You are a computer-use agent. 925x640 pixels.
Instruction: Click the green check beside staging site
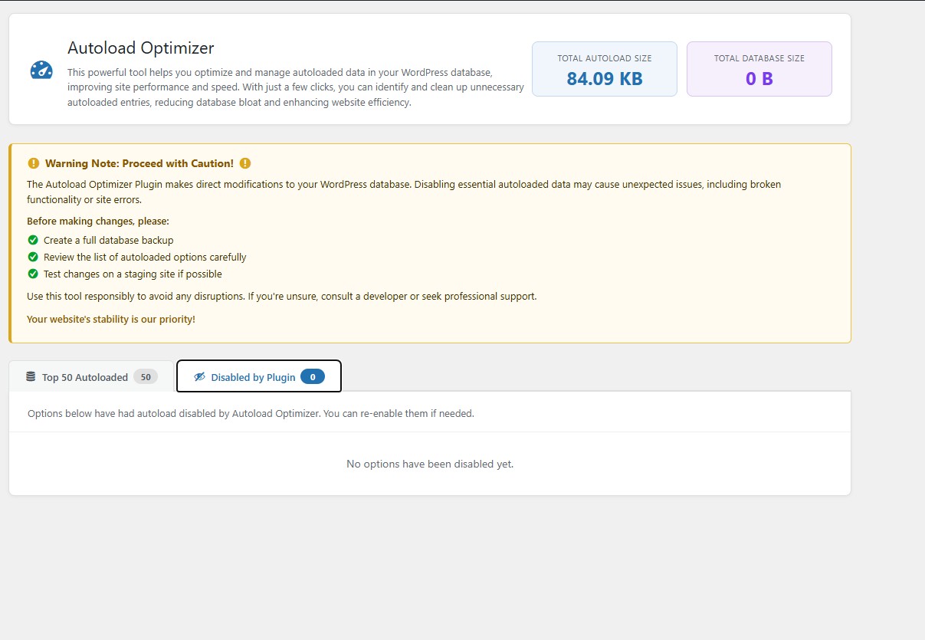(x=33, y=274)
